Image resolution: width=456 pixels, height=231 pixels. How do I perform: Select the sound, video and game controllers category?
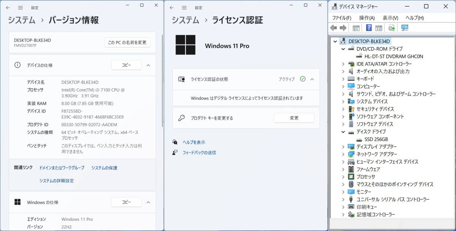(x=396, y=94)
